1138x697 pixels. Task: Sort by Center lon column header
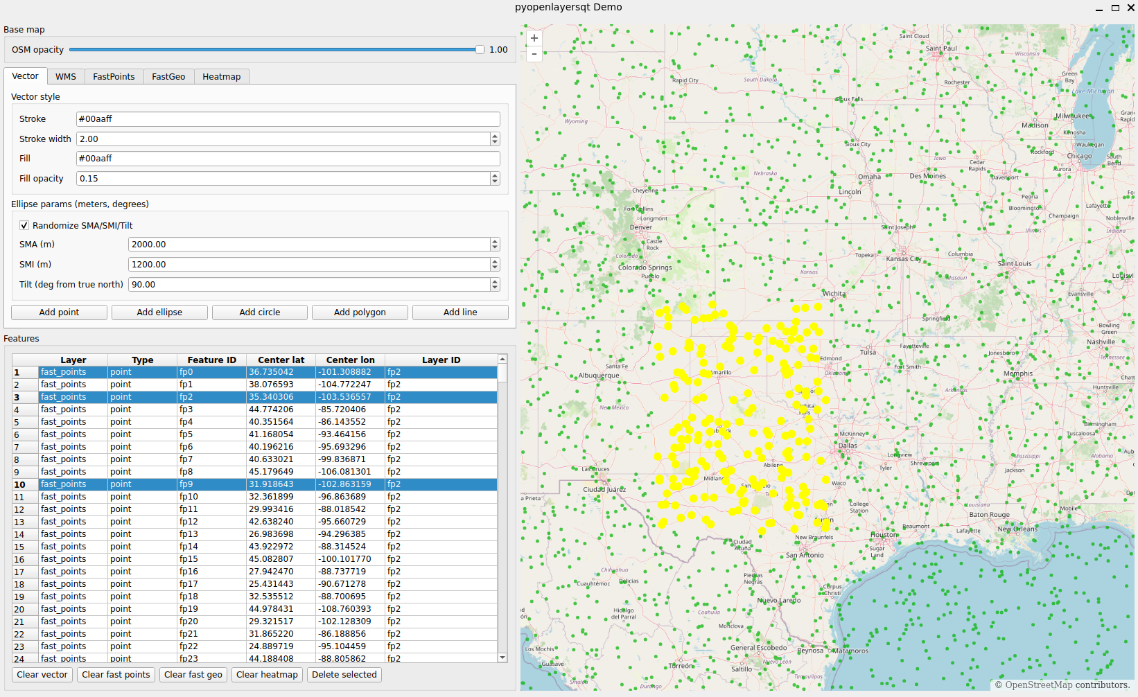tap(351, 360)
